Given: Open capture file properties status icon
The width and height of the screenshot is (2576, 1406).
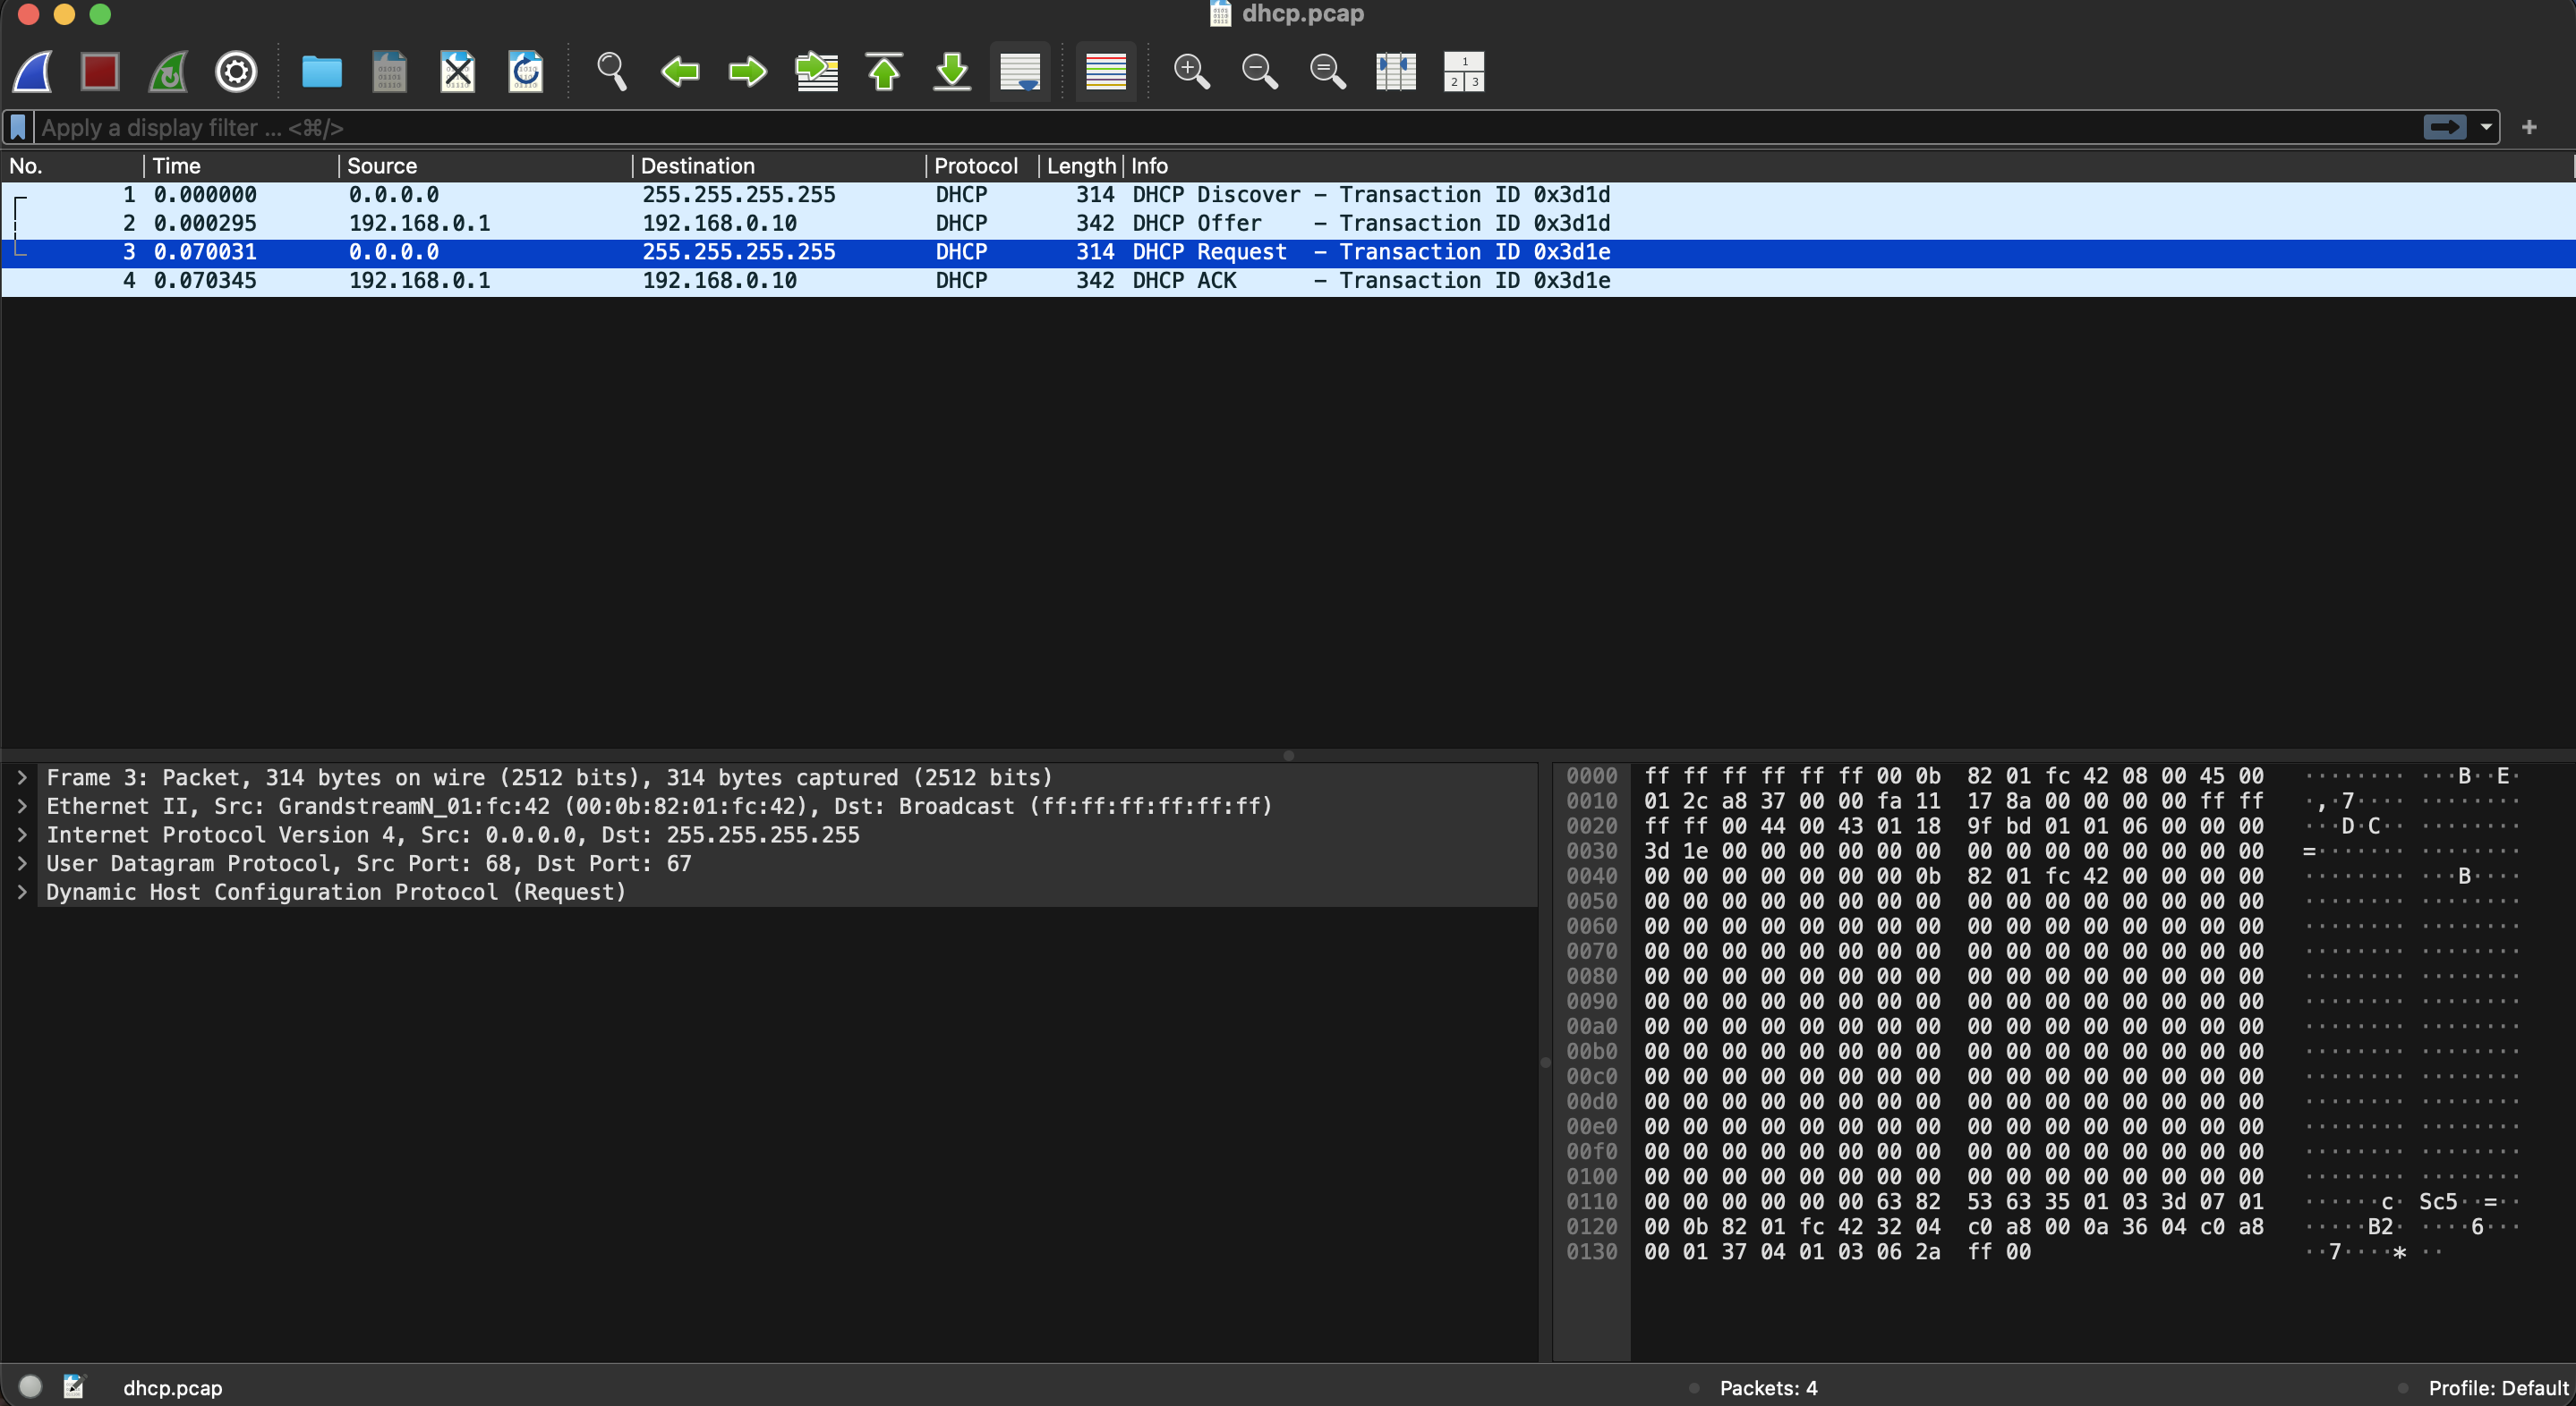Looking at the screenshot, I should coord(74,1387).
